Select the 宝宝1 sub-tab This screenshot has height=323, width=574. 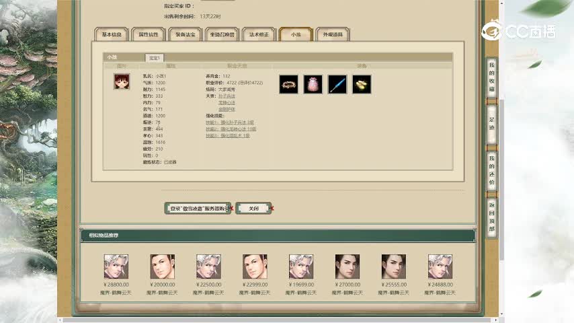pos(154,58)
